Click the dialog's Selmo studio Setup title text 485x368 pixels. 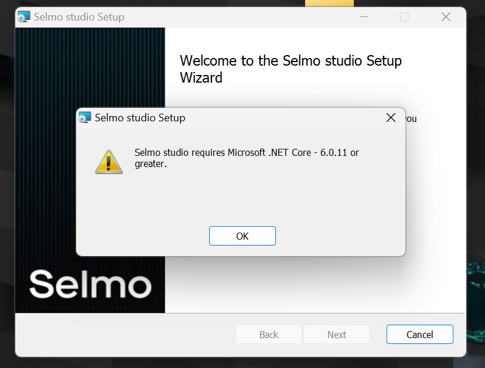pos(140,118)
